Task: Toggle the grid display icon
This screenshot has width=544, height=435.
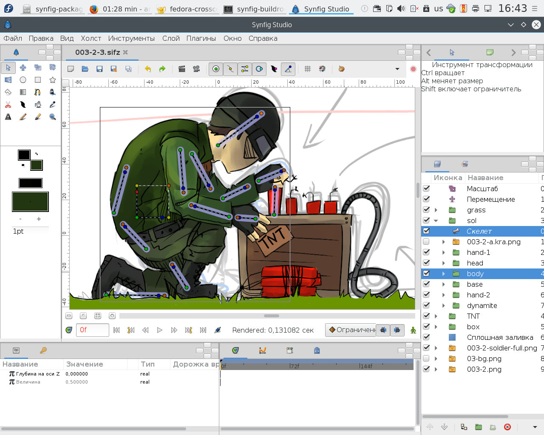Action: tap(308, 69)
